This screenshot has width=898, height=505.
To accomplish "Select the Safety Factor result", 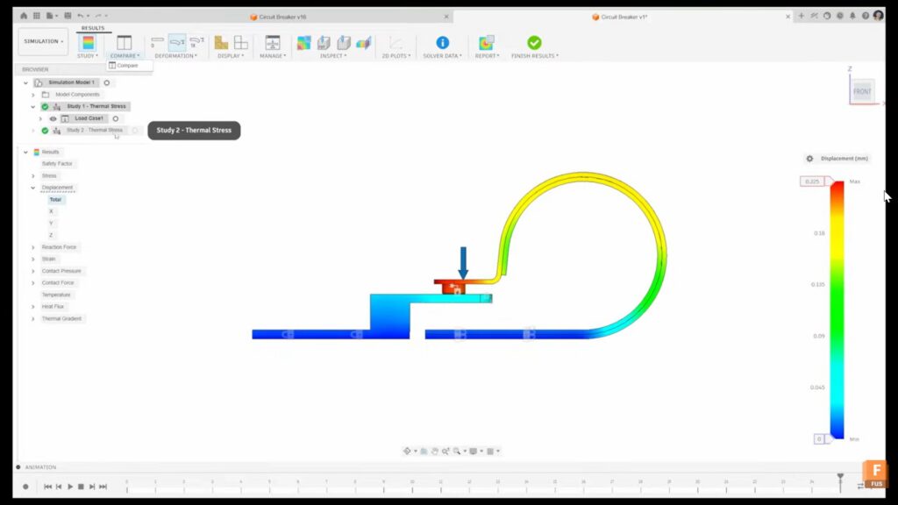I will pos(57,164).
